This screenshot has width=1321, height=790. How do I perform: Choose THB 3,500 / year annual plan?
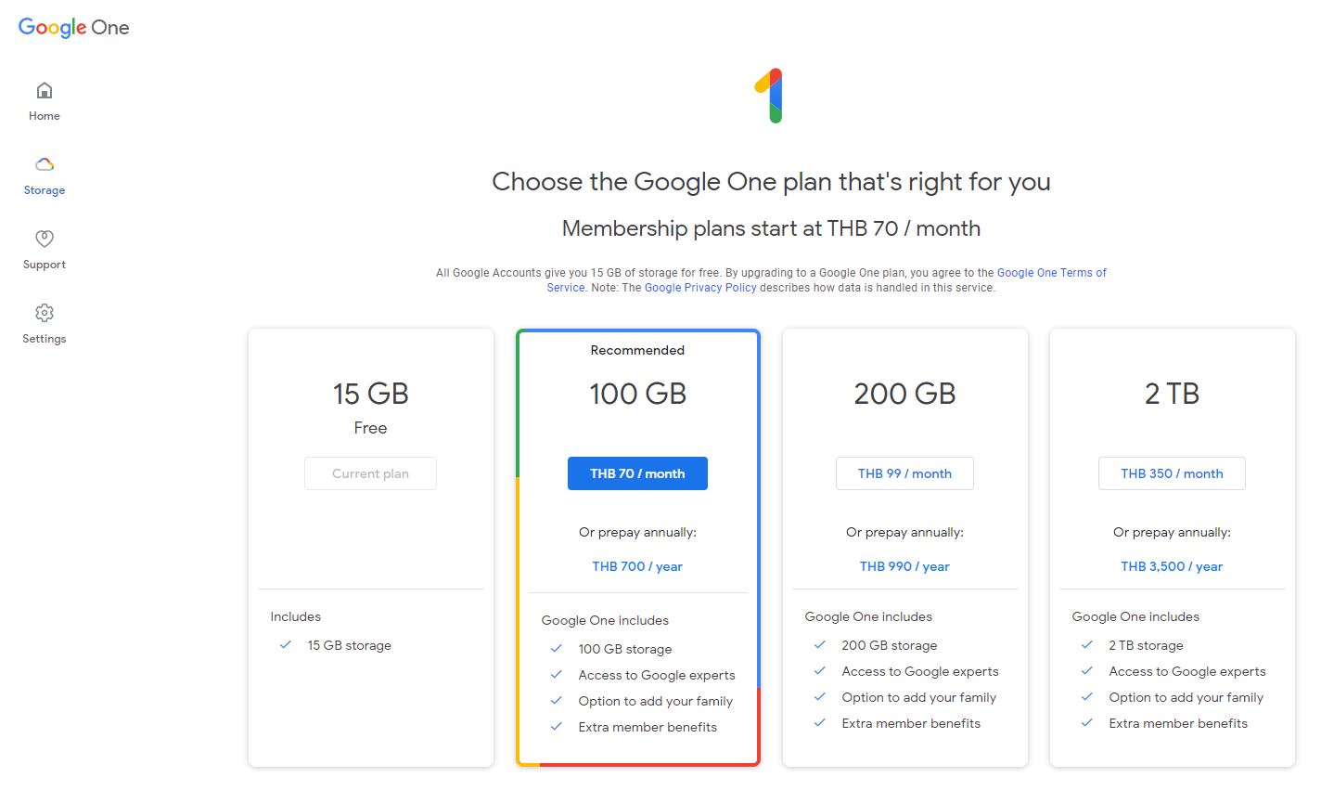click(x=1172, y=566)
